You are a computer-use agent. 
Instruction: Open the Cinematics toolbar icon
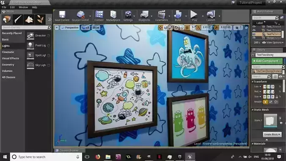pyautogui.click(x=162, y=16)
